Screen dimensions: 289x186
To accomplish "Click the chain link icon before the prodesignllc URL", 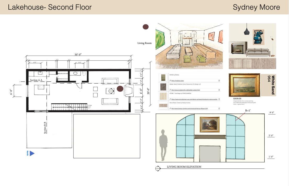I will pyautogui.click(x=170, y=90).
